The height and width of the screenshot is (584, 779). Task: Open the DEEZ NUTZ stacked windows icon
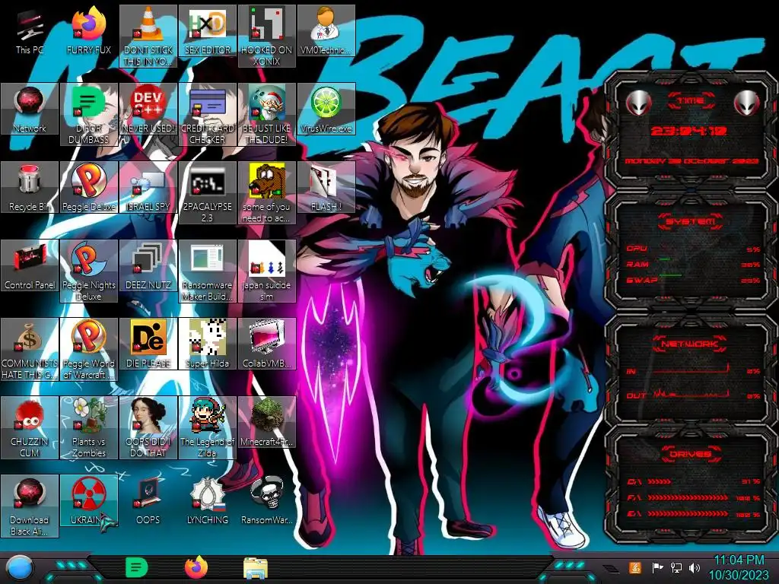pos(148,266)
